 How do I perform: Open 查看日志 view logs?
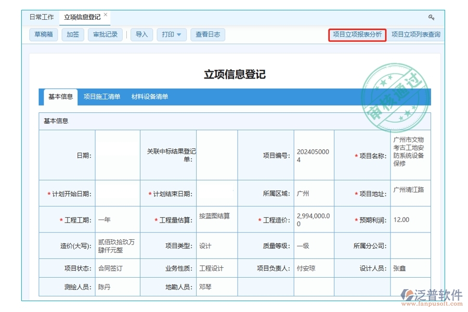(x=207, y=35)
